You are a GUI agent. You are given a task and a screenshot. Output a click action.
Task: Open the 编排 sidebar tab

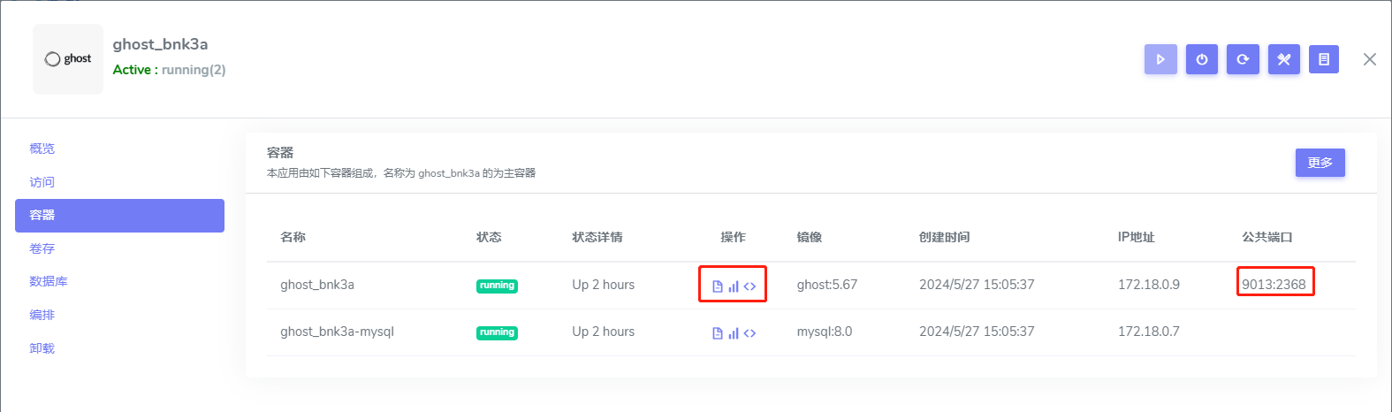42,316
